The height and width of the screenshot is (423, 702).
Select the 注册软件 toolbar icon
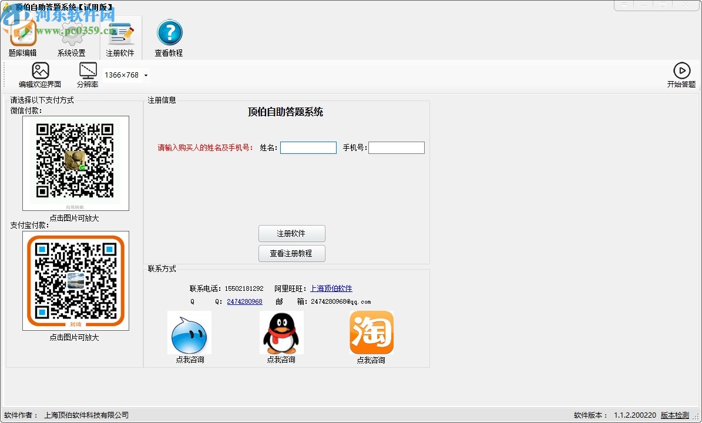tap(120, 37)
